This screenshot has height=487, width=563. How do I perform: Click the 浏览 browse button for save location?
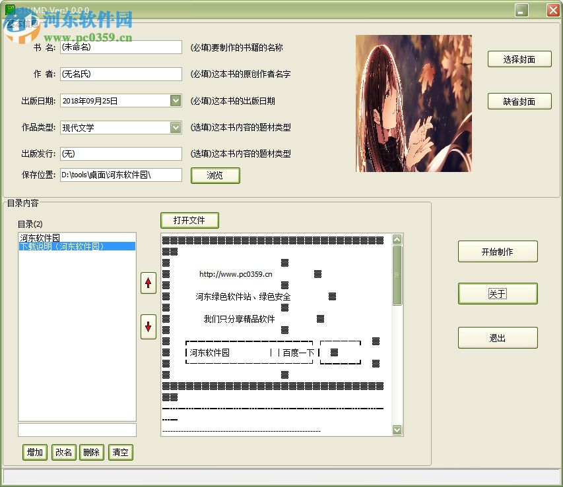tap(215, 175)
